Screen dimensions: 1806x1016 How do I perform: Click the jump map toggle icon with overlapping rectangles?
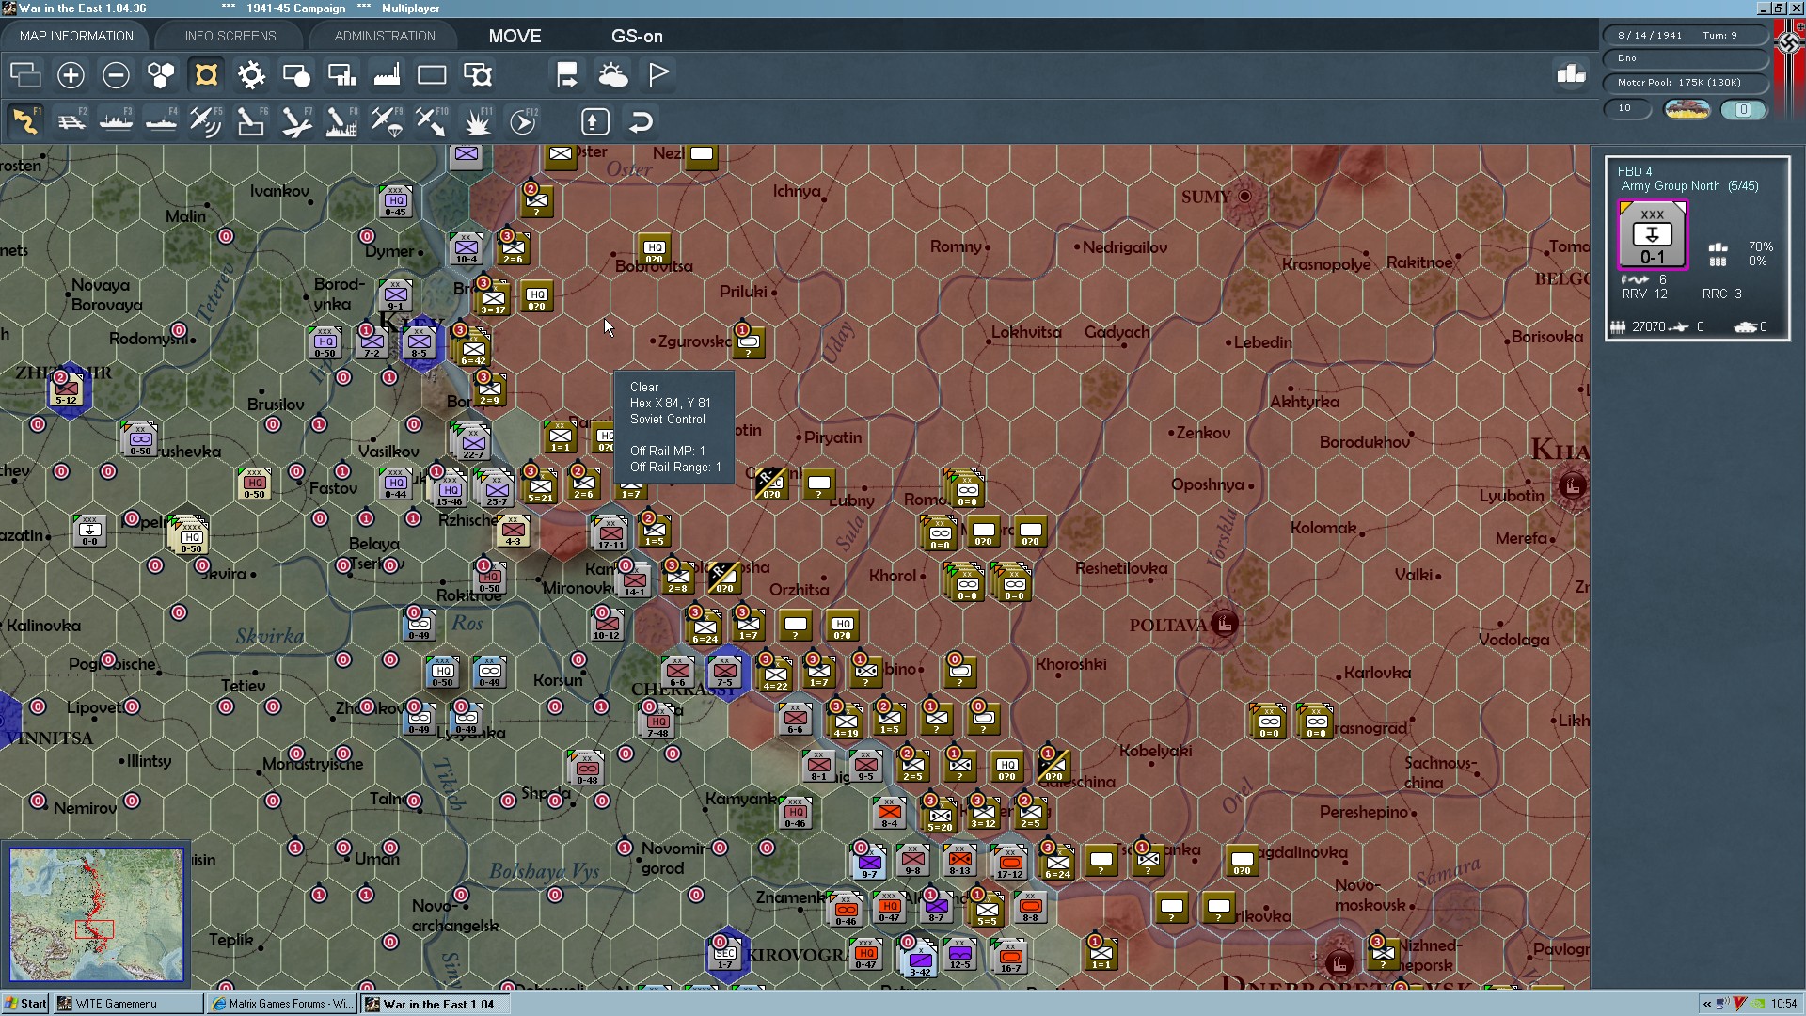pos(25,74)
